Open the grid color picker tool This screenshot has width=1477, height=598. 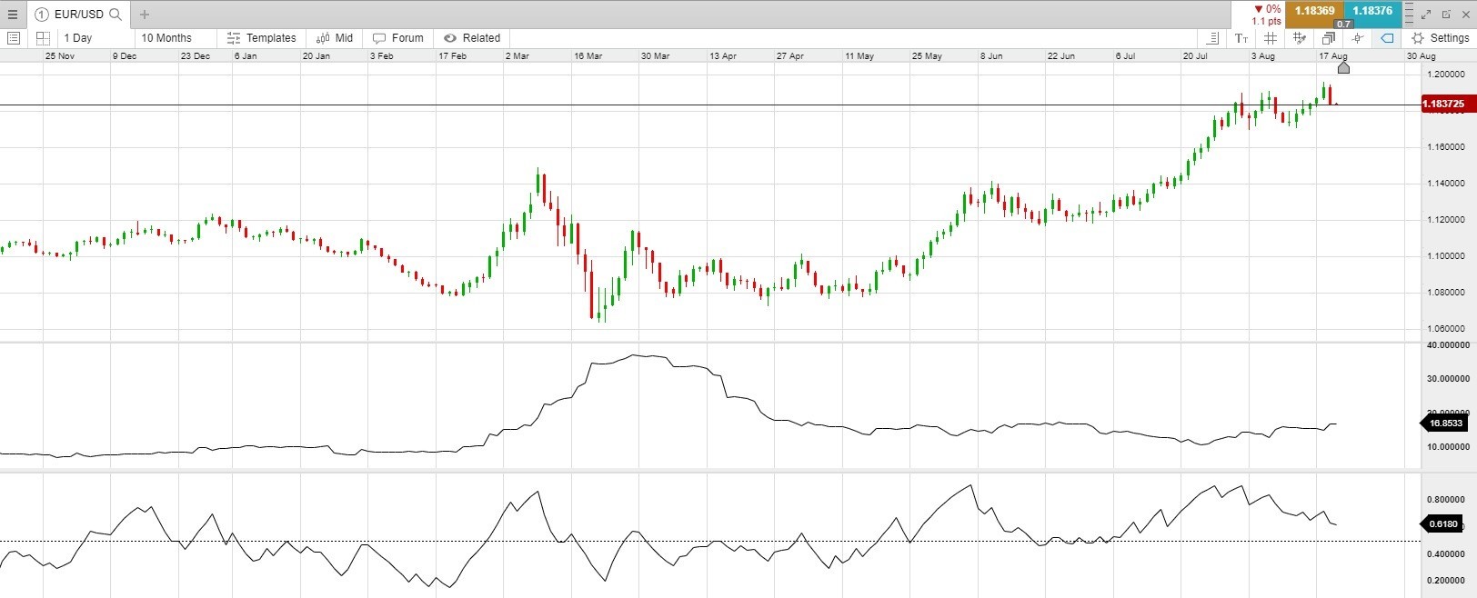[1300, 38]
